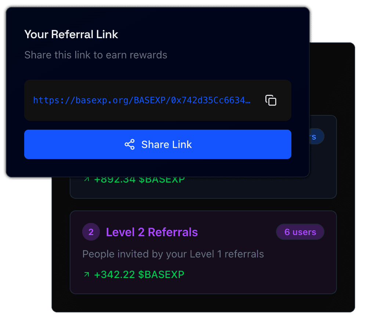Select the Level 2 Referrals heading
The width and height of the screenshot is (367, 321).
point(152,232)
